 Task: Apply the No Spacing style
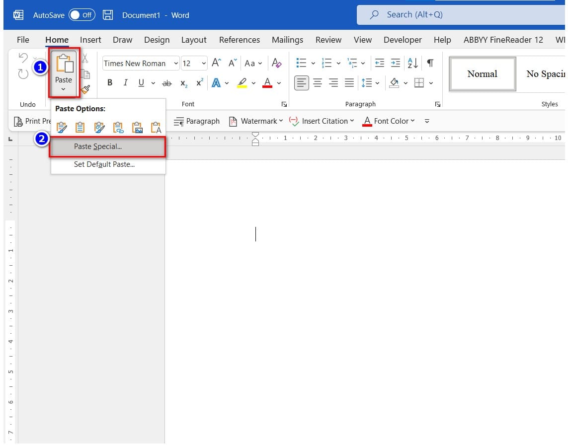pos(545,74)
